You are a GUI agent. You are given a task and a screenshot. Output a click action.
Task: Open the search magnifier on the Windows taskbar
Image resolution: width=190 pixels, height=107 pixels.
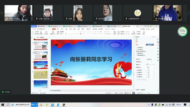8,105
